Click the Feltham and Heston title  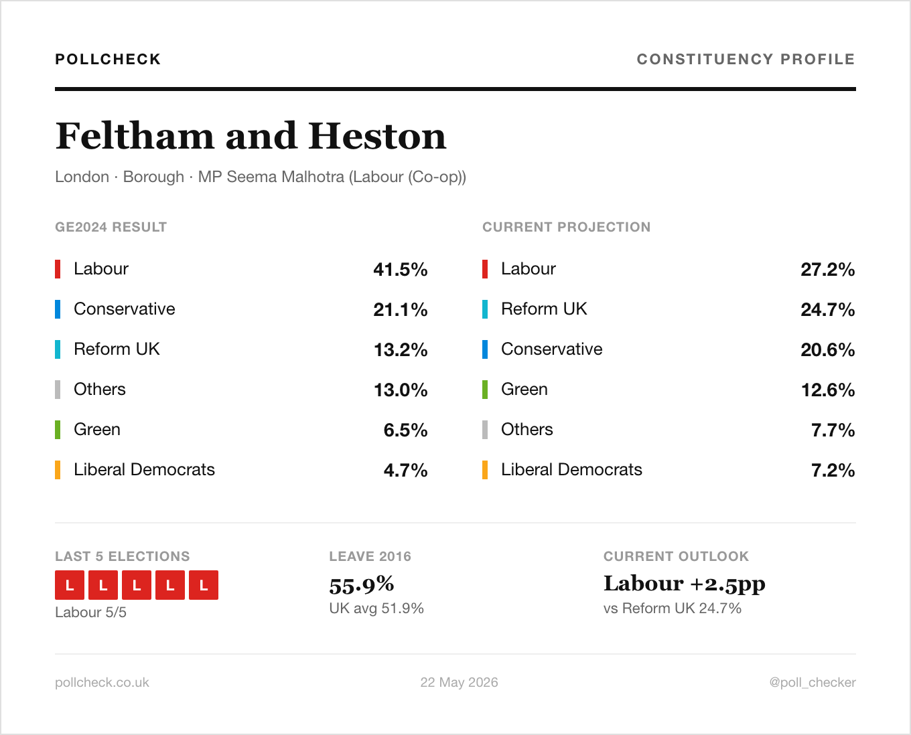pos(251,136)
